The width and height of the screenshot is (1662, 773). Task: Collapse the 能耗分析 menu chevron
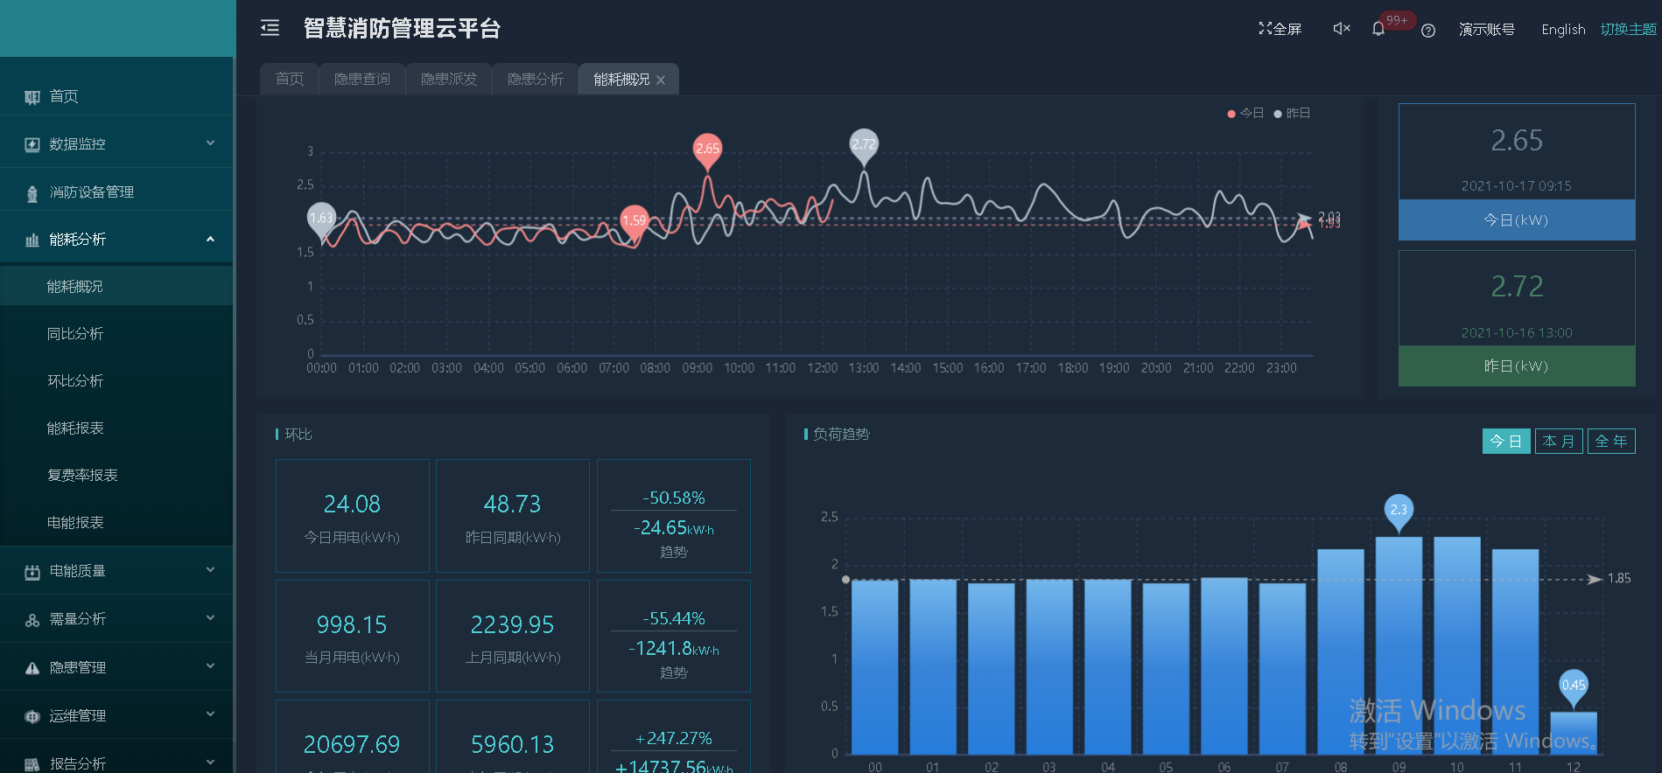tap(210, 240)
